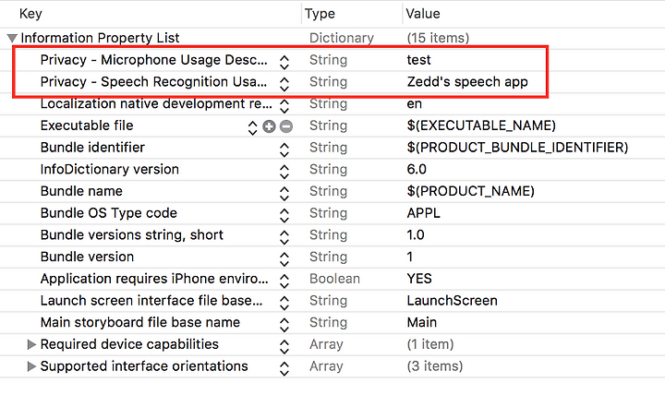Expand Supported interface orientations array
Screen dimensions: 665x395
(x=31, y=366)
